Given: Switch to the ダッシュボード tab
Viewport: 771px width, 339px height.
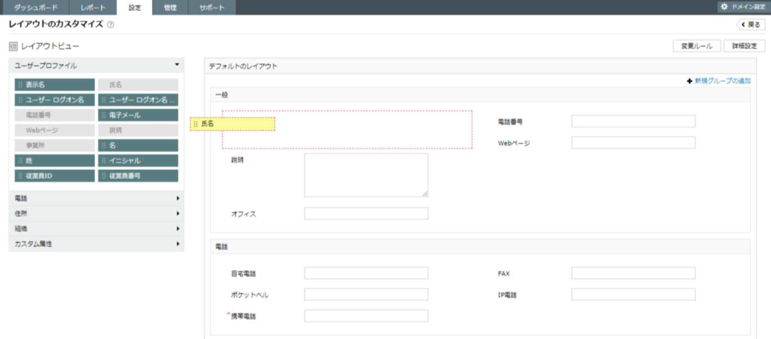Looking at the screenshot, I should click(x=35, y=7).
